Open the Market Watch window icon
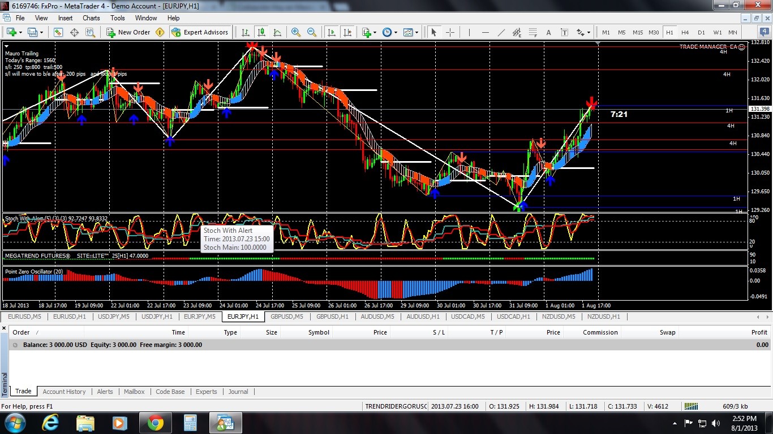Screen dimensions: 773x434 (x=58, y=32)
